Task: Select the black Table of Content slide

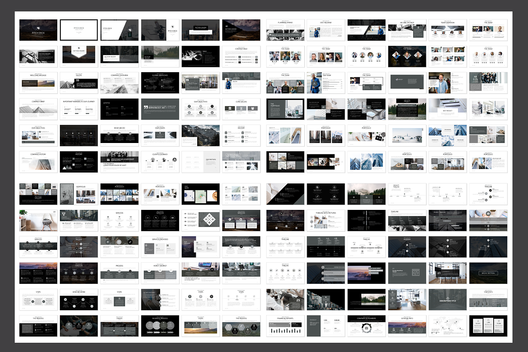Action: 201,56
